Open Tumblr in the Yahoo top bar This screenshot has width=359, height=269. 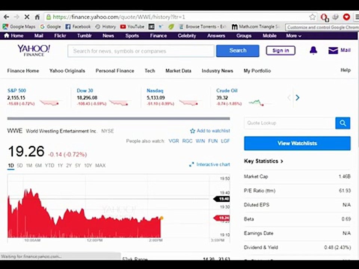click(84, 36)
